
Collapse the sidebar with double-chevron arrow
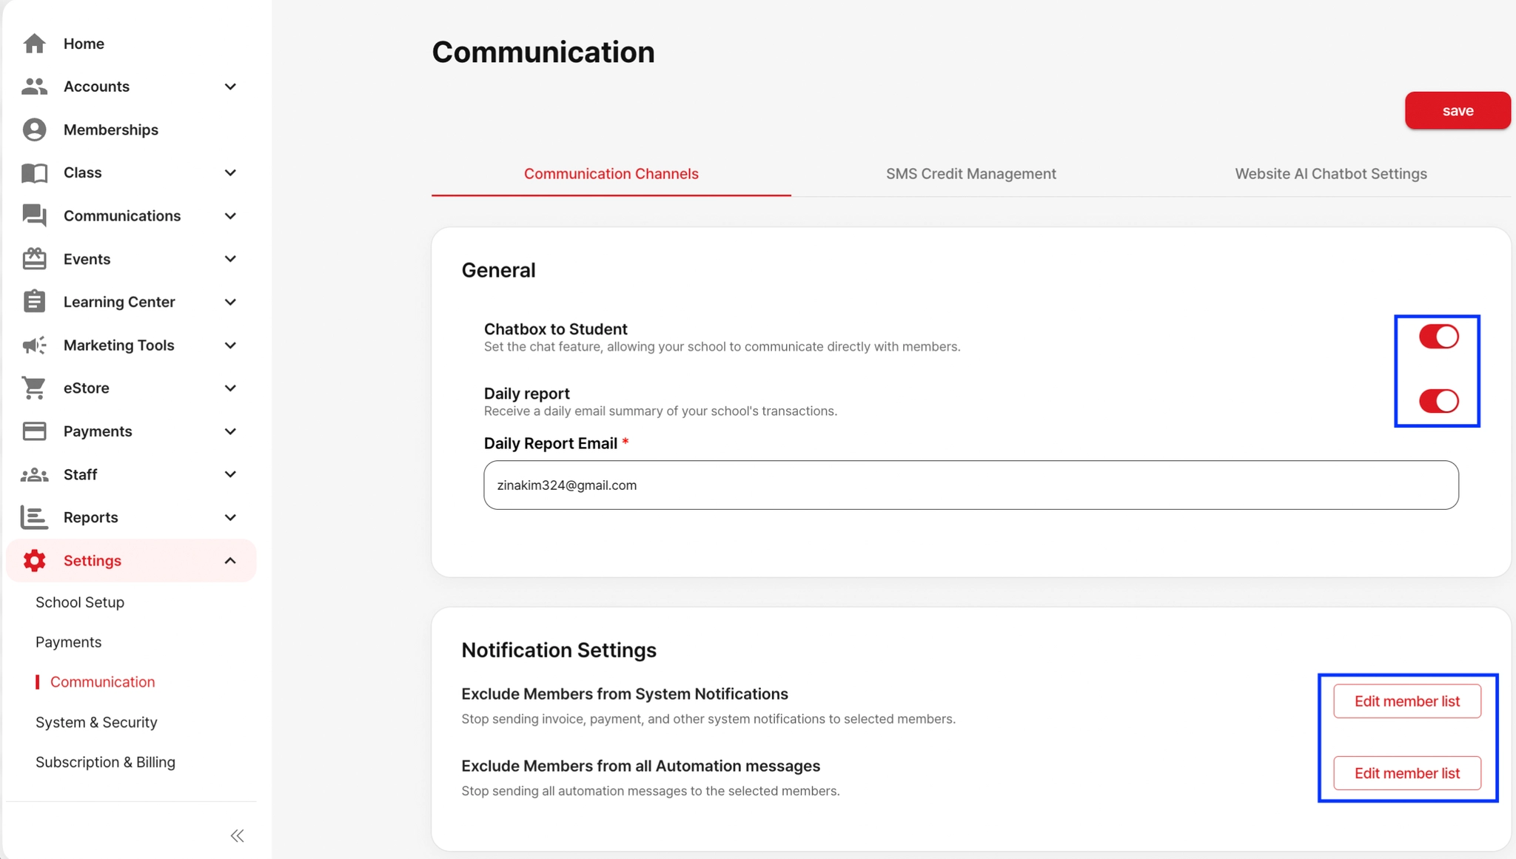pyautogui.click(x=237, y=835)
